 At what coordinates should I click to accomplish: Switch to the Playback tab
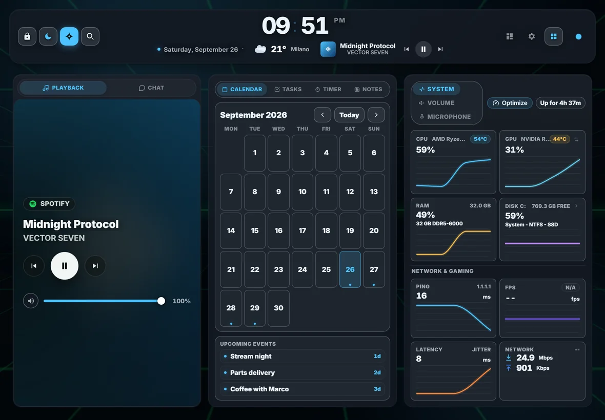[63, 88]
